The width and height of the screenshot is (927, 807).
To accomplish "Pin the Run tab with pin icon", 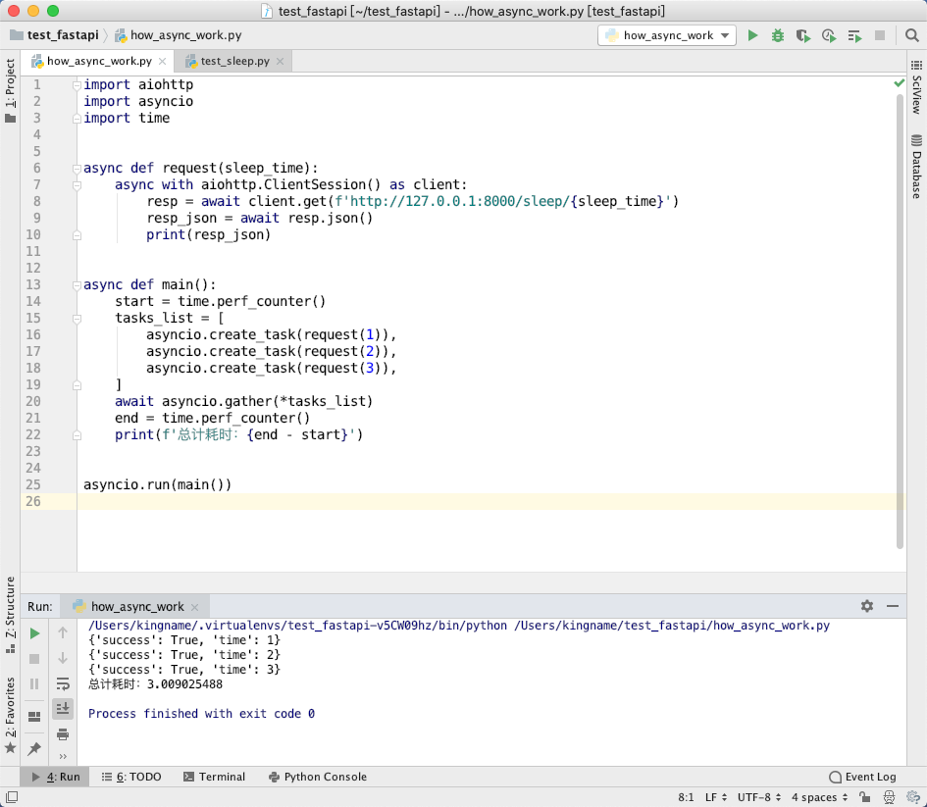I will tap(34, 748).
